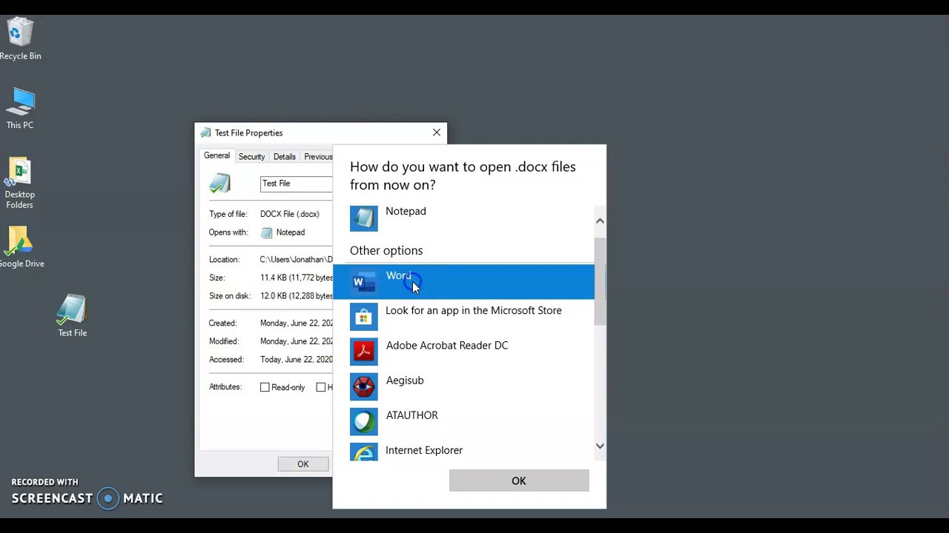Click the Internet Explorer icon

click(363, 452)
